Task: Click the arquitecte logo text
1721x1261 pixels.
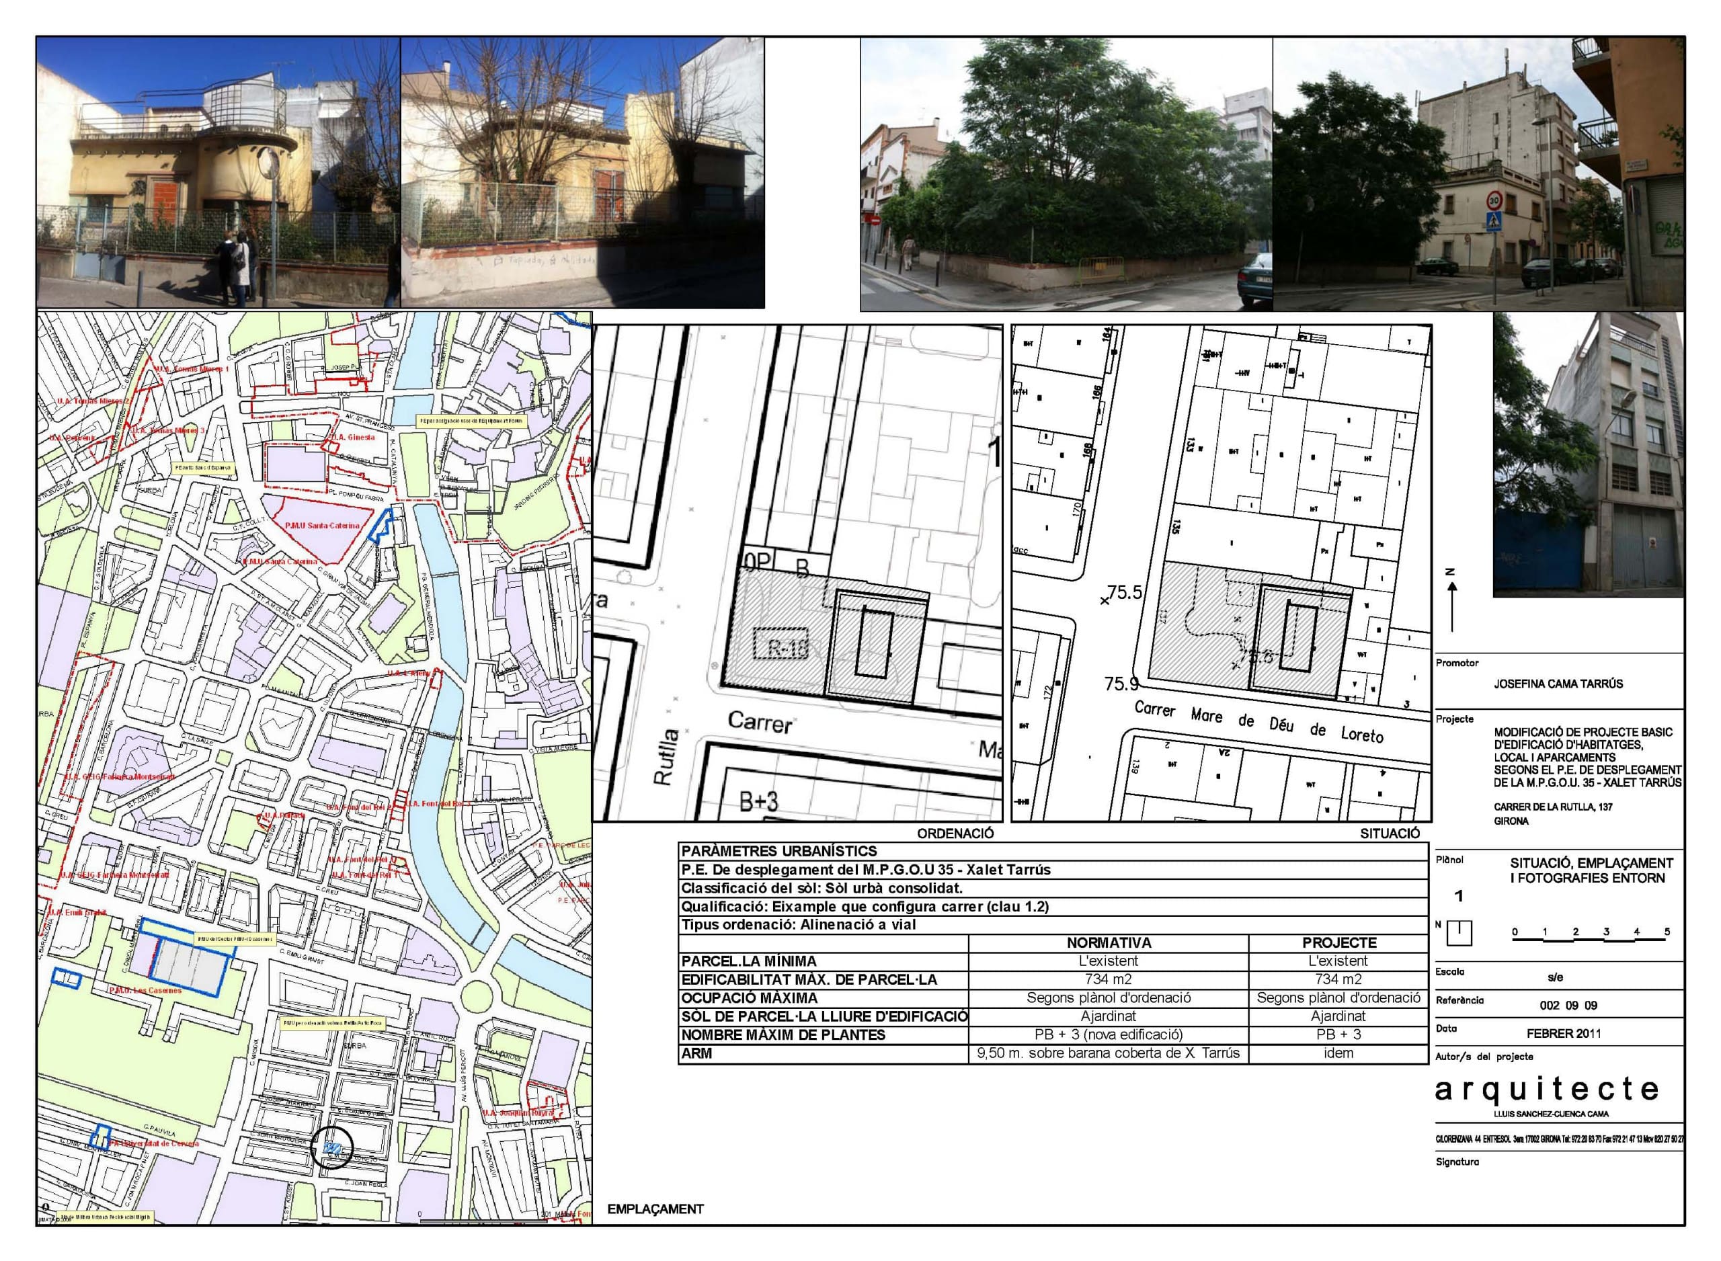Action: [x=1547, y=1090]
